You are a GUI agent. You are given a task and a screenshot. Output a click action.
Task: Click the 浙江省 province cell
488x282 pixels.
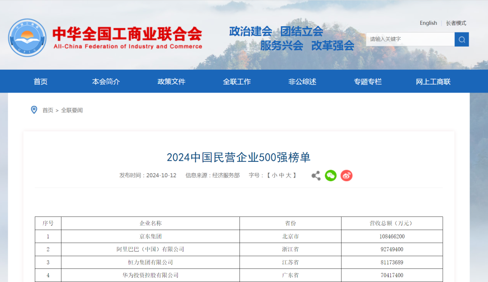(291, 249)
